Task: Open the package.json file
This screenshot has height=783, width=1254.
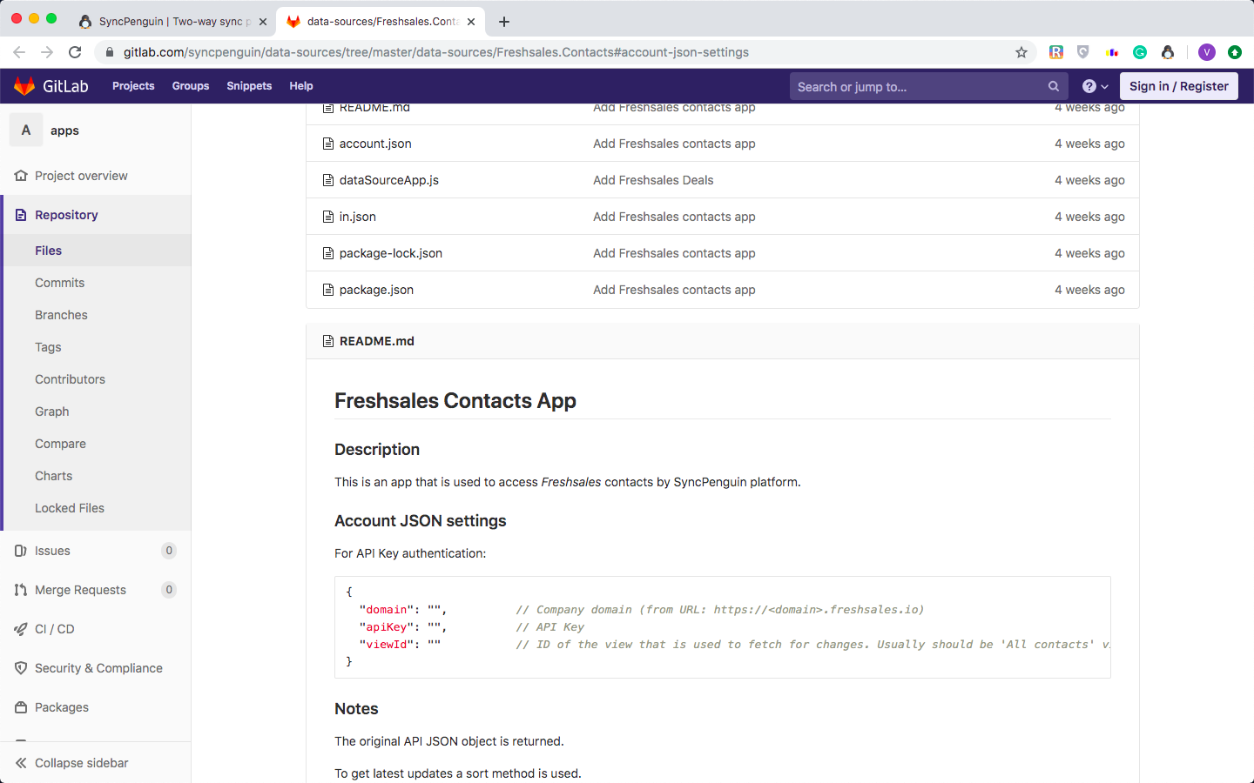Action: tap(376, 290)
